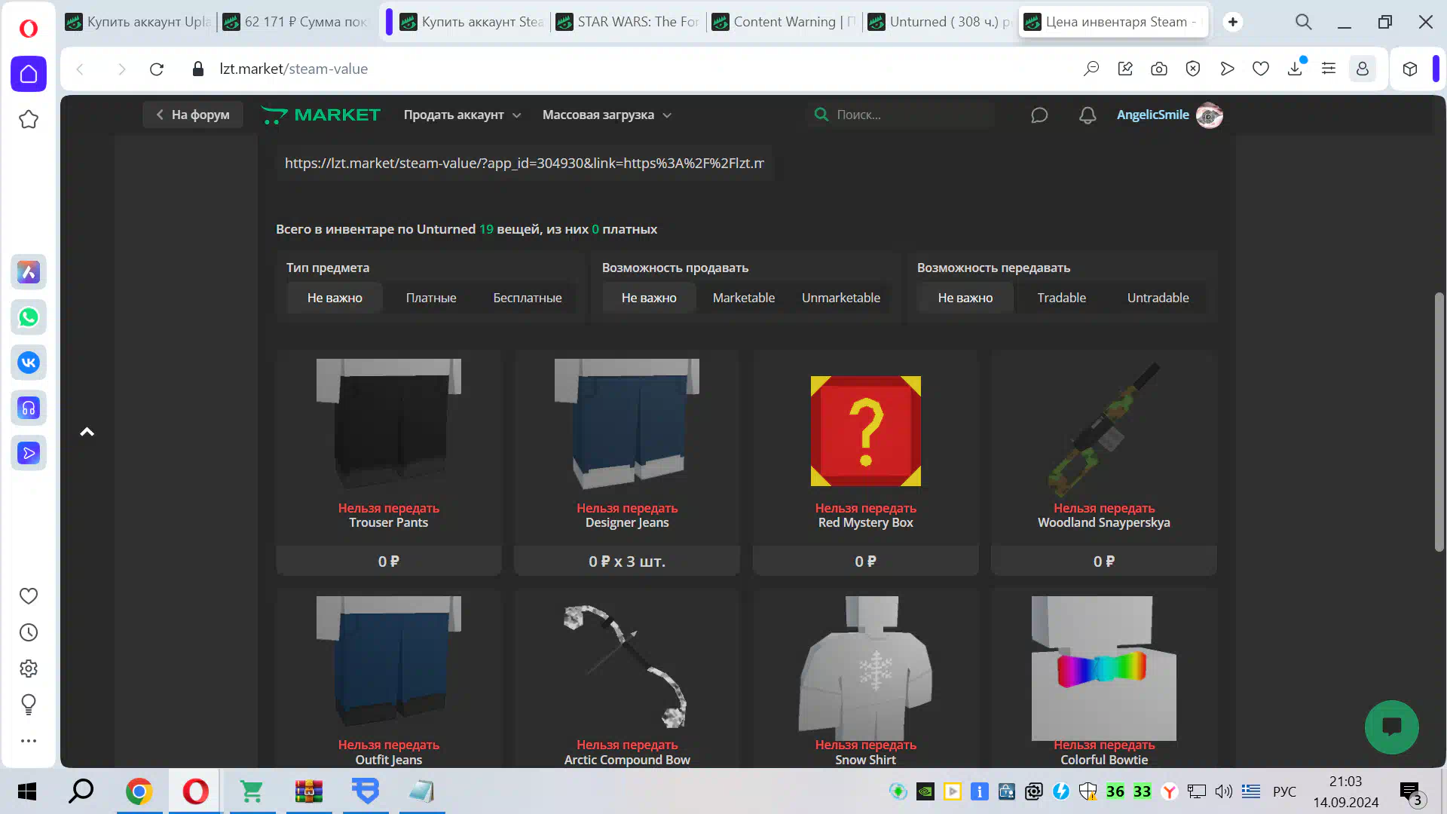Switch to 62 171 ₽ Сумма tab

[295, 22]
